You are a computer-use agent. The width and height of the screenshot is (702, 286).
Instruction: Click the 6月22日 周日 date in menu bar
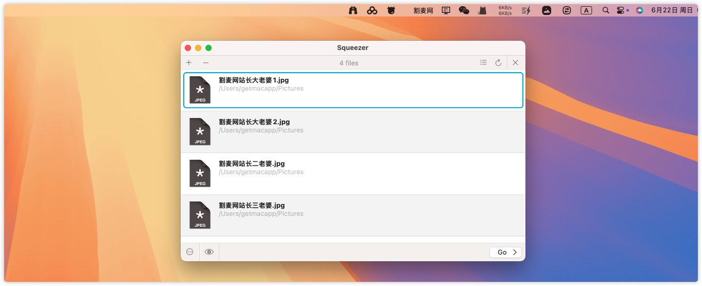672,10
